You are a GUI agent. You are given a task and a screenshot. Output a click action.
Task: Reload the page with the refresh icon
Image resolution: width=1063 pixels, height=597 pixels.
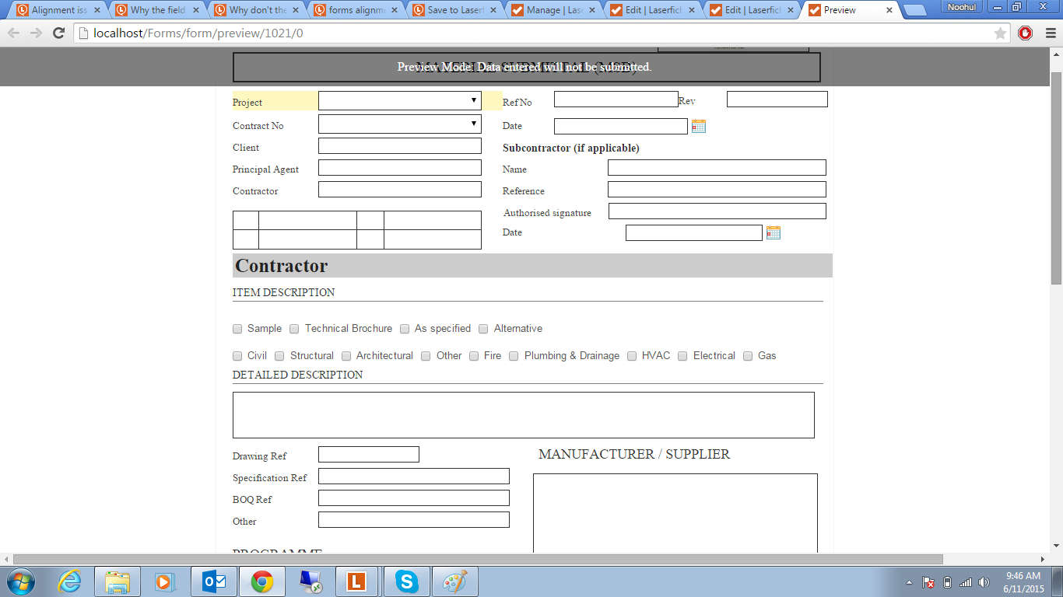(x=58, y=33)
